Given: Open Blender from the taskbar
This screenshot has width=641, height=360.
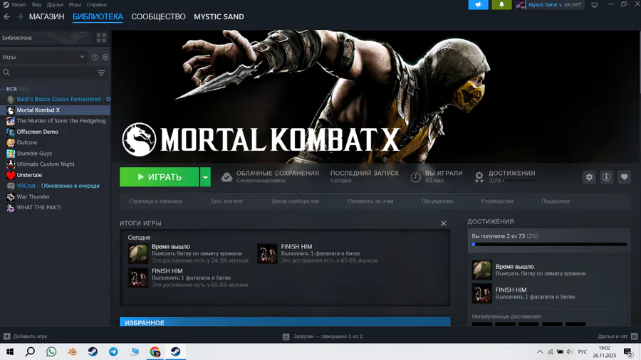Looking at the screenshot, I should (x=72, y=351).
